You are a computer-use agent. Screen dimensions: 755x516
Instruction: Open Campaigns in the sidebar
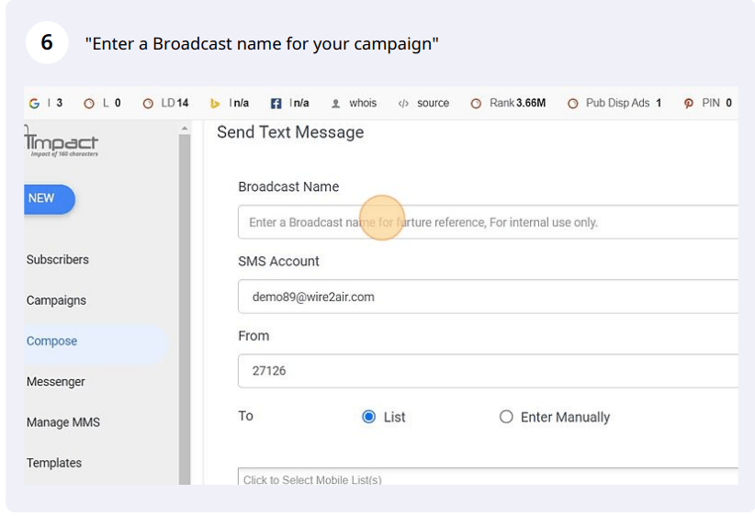click(x=56, y=300)
